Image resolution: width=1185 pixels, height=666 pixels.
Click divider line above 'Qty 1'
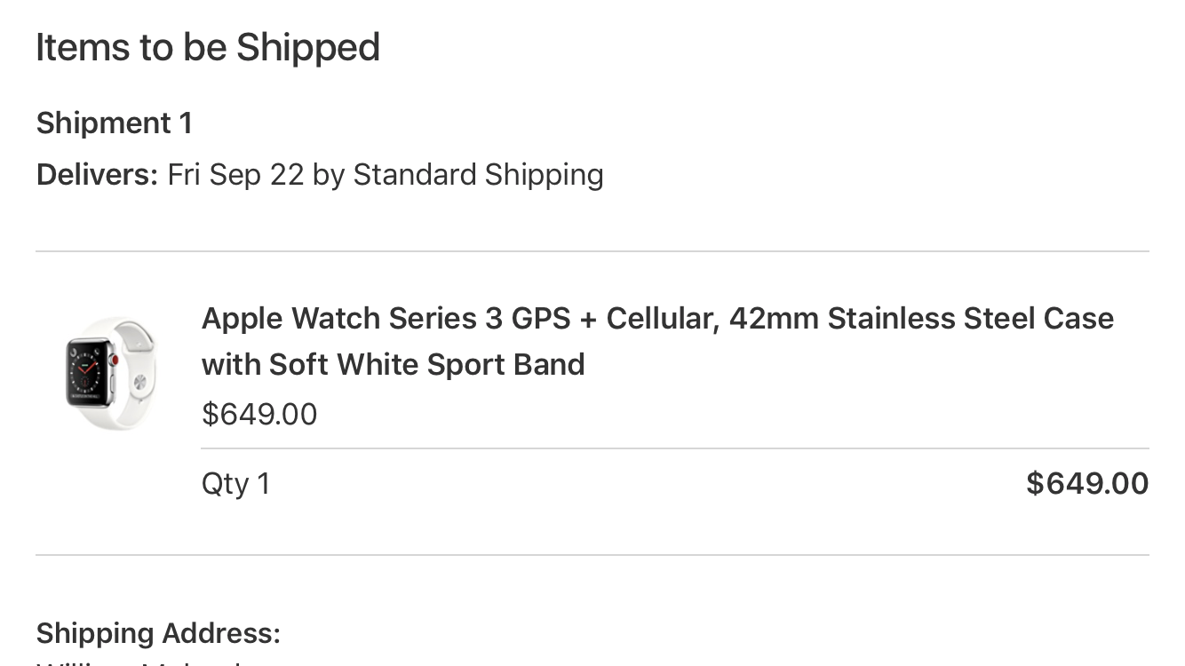pyautogui.click(x=675, y=448)
